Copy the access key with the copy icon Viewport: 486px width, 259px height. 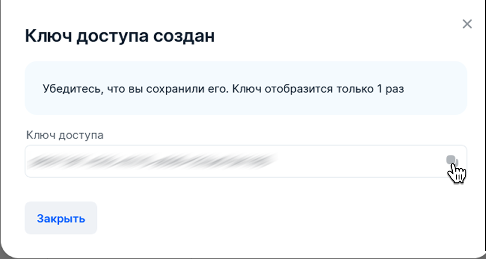[x=452, y=161]
